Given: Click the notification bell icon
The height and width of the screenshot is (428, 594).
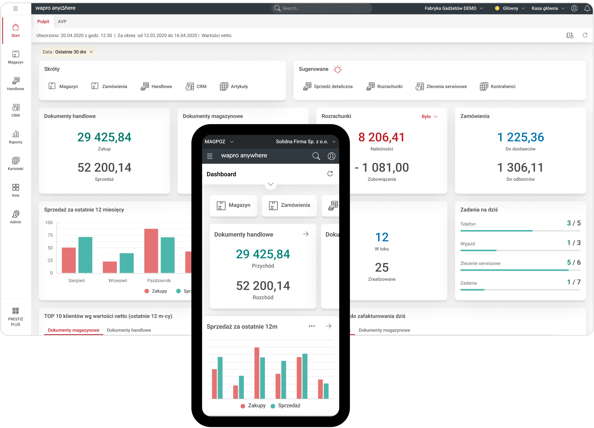Looking at the screenshot, I should (x=587, y=8).
